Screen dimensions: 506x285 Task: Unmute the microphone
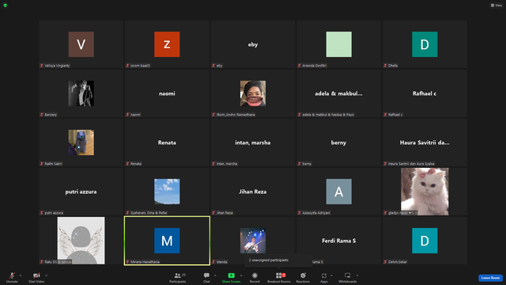pyautogui.click(x=12, y=277)
